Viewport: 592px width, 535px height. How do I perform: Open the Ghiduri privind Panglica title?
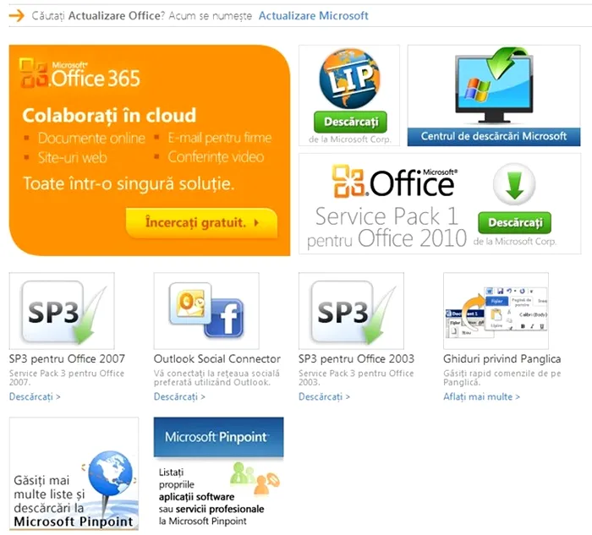tap(502, 359)
